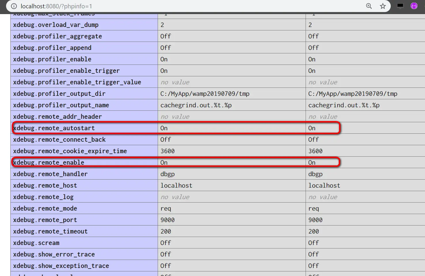Open site information via the circled-i icon

[x=14, y=6]
